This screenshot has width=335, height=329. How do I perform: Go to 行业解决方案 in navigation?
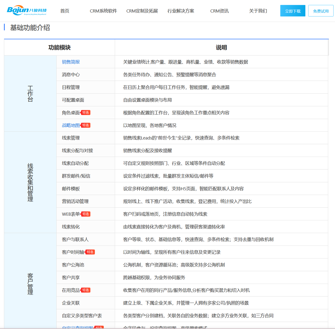click(x=181, y=11)
